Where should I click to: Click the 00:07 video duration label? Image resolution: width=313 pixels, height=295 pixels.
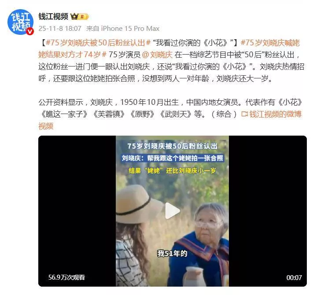pyautogui.click(x=294, y=277)
